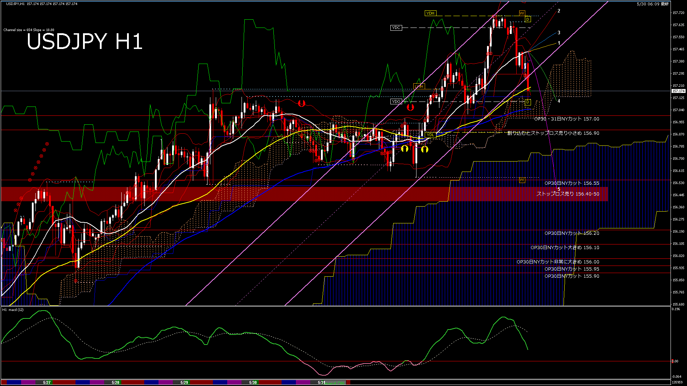Image resolution: width=687 pixels, height=386 pixels.
Task: Click the 0.196 MACD scale label
Action: click(x=676, y=309)
